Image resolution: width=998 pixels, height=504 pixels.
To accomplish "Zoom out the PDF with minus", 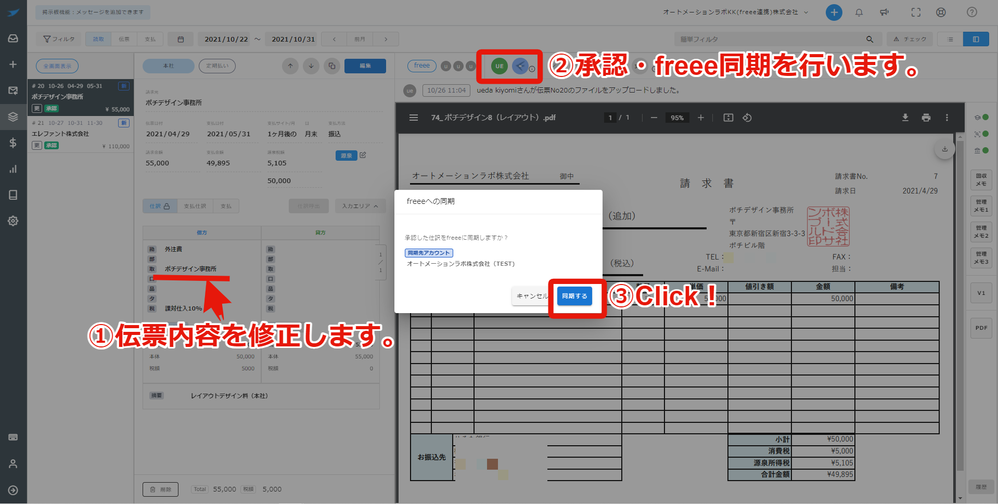I will pos(654,118).
